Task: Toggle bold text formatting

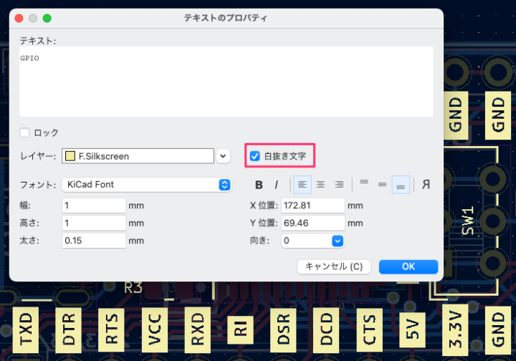Action: [259, 185]
